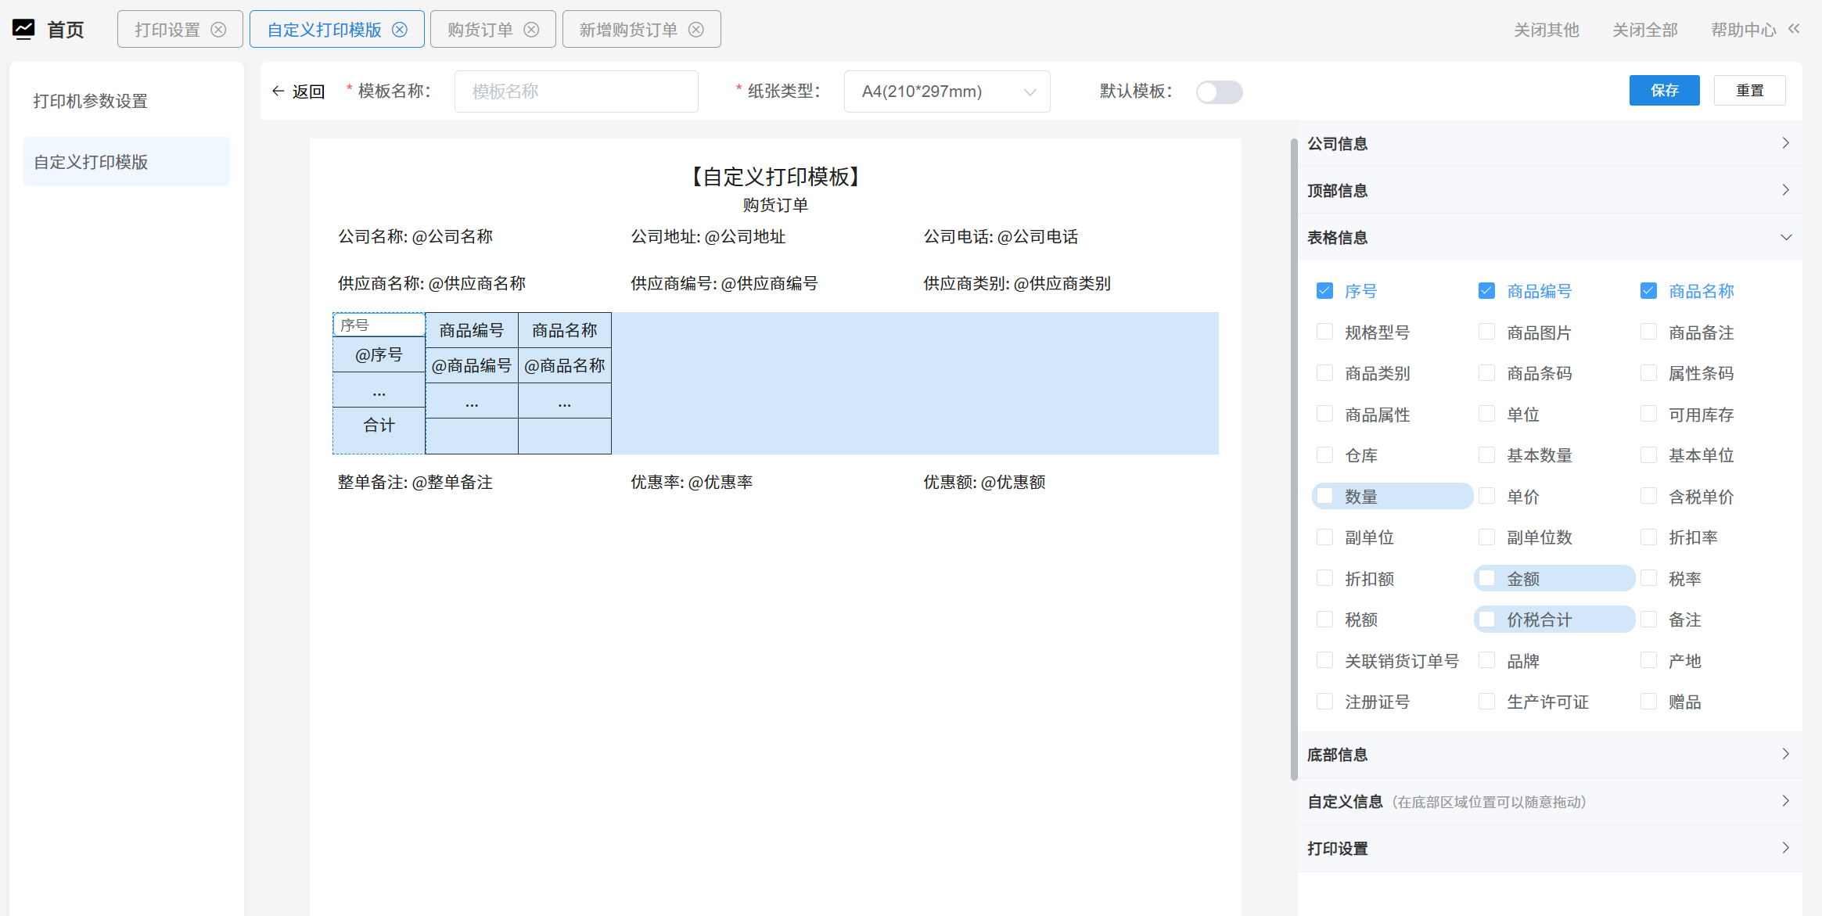Click the 优惠率: @优惠率 field
1822x916 pixels.
point(692,483)
